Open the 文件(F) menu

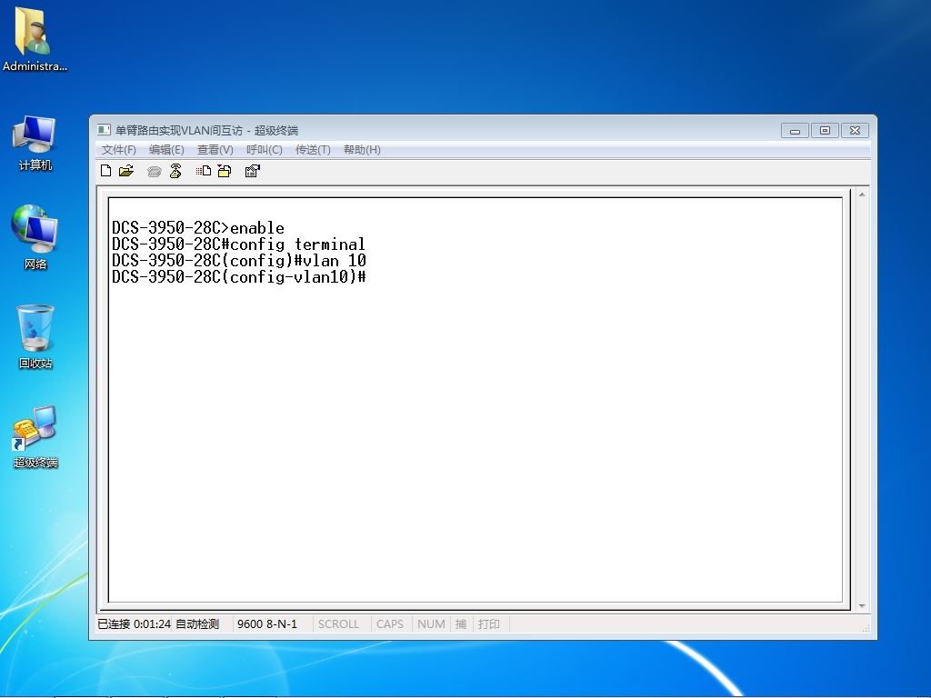tap(119, 150)
